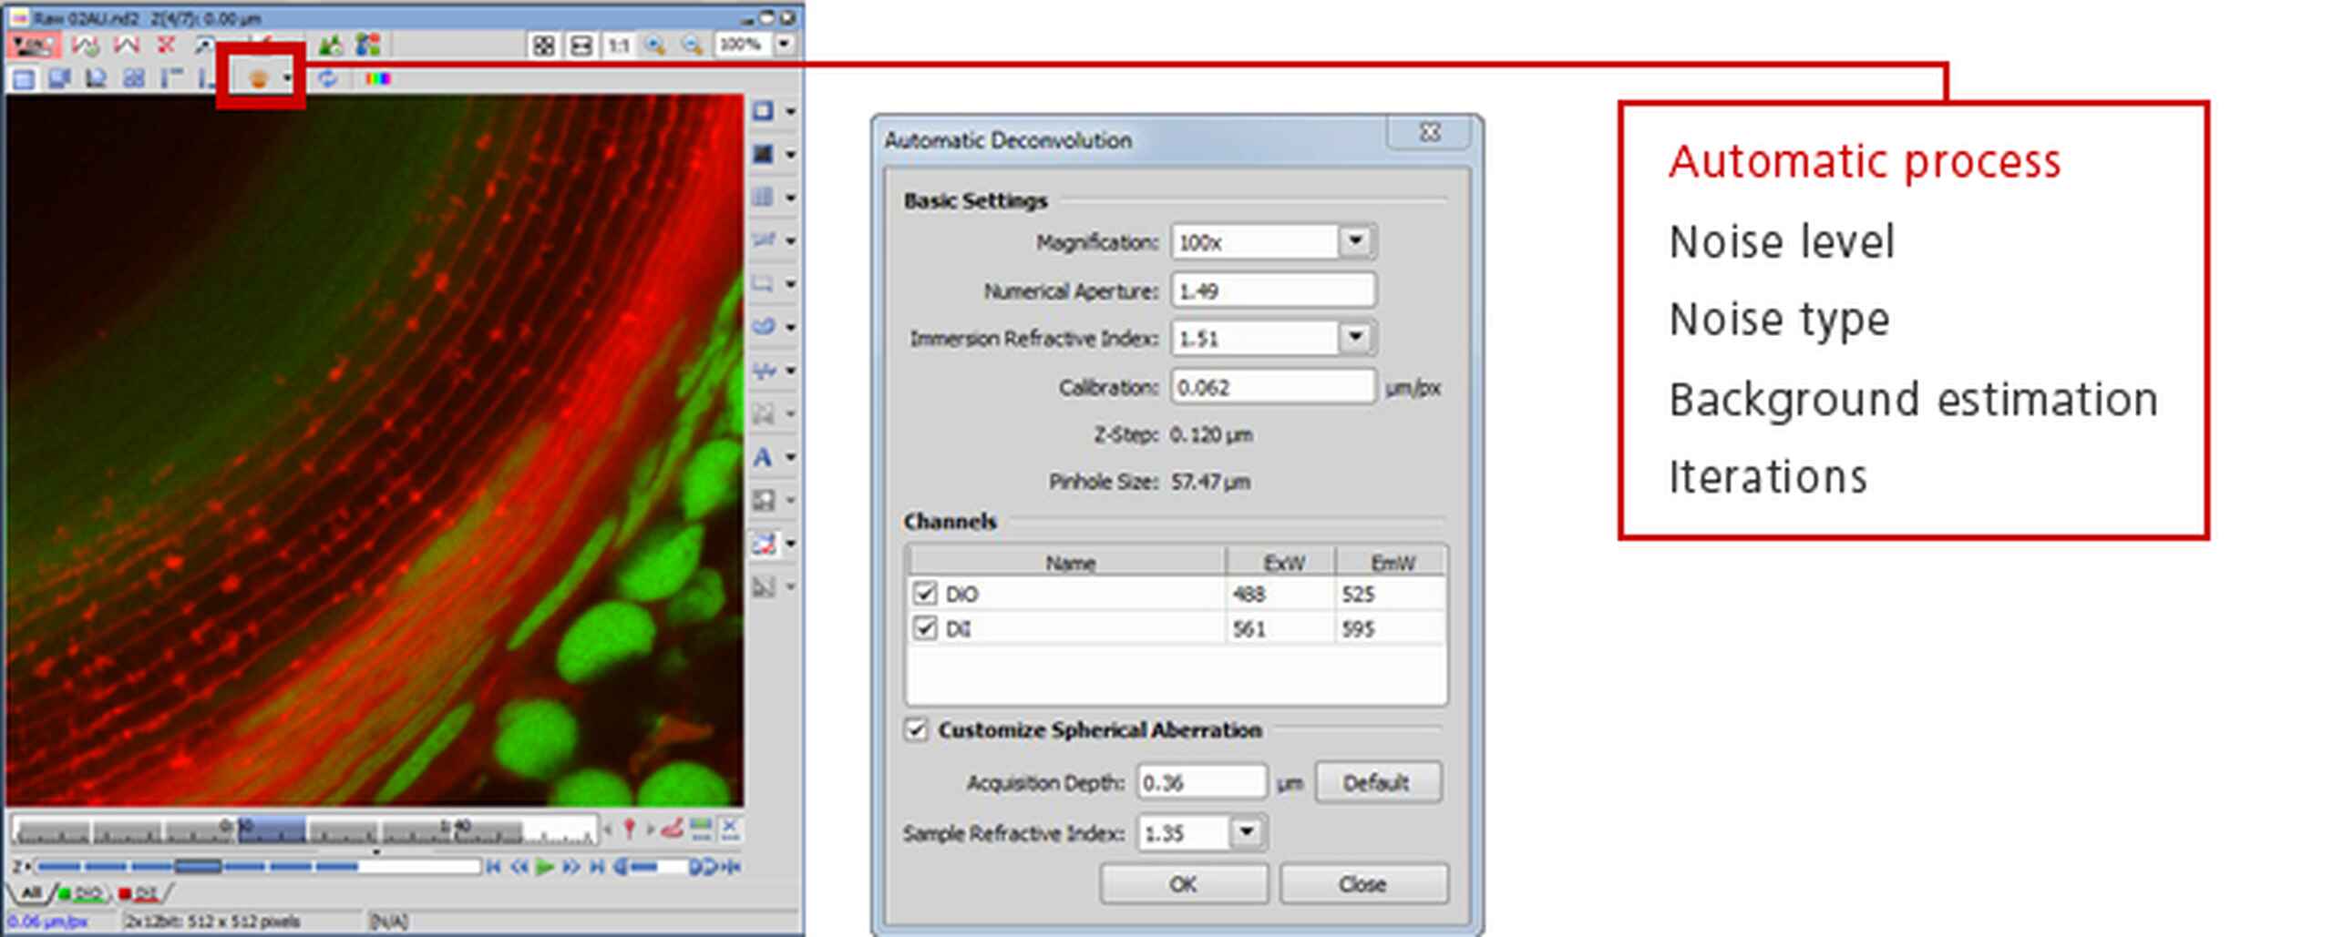Click the orange deconvolution icon in toolbar
This screenshot has height=937, width=2333.
pyautogui.click(x=258, y=79)
